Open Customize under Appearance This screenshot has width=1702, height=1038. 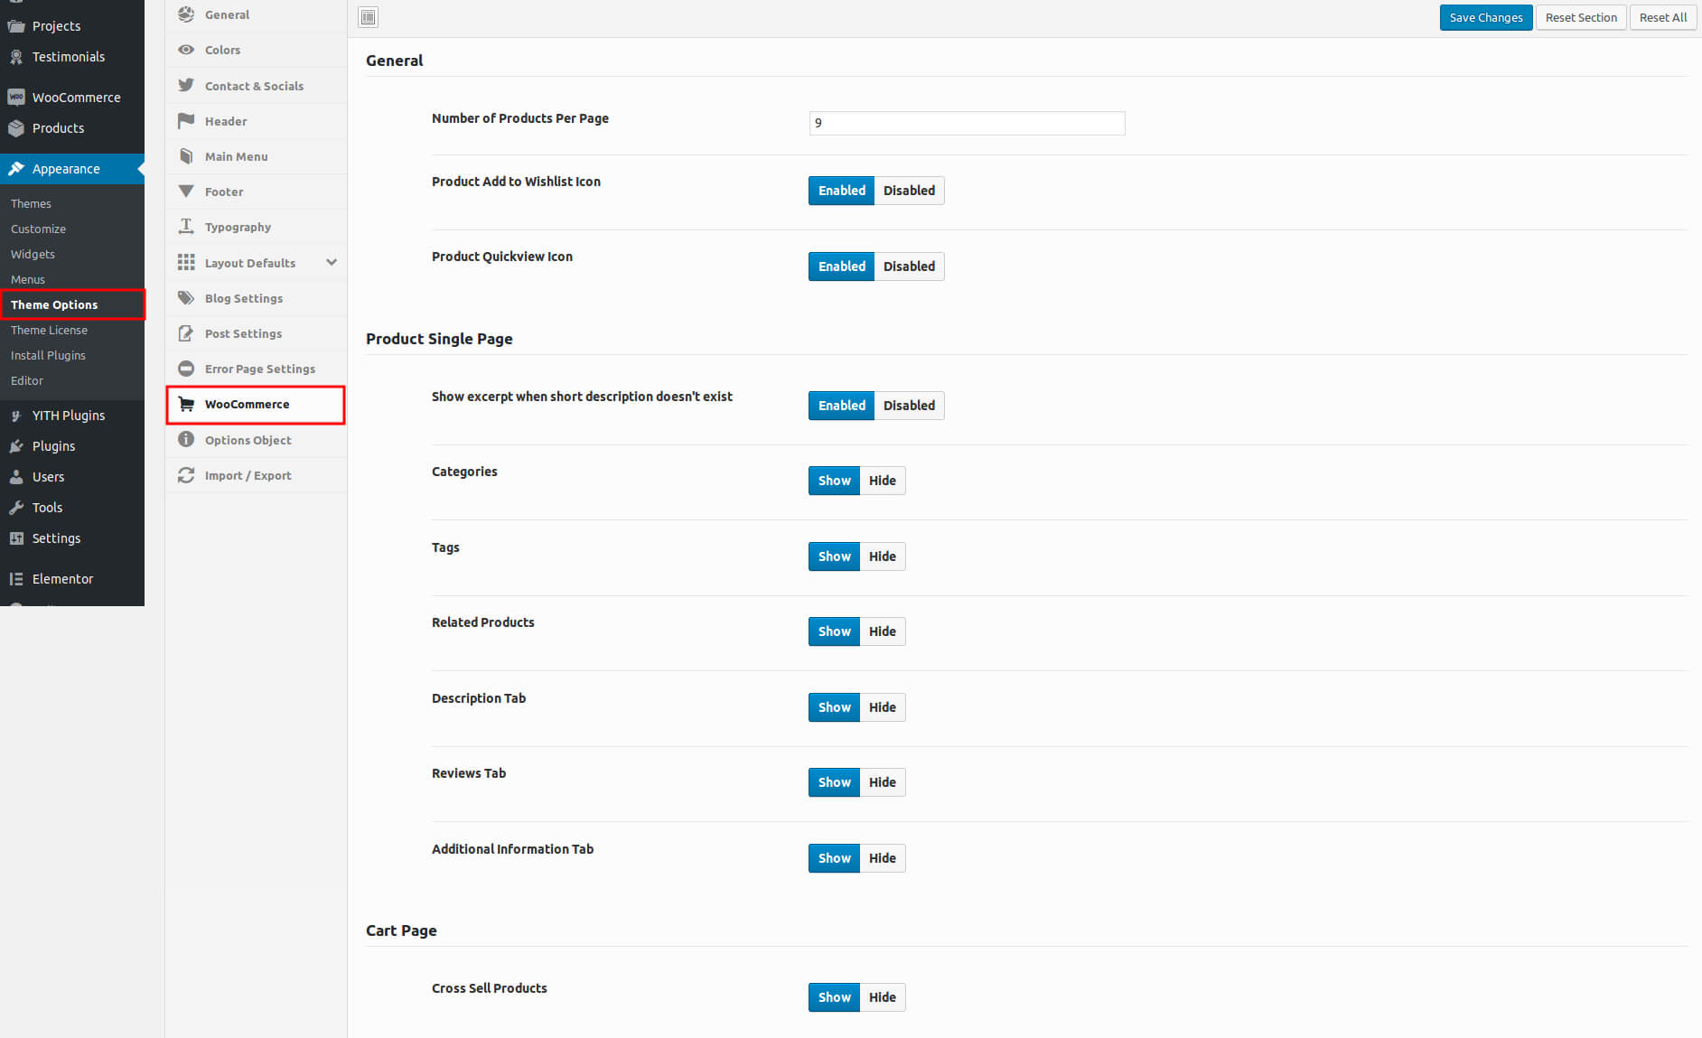tap(38, 229)
